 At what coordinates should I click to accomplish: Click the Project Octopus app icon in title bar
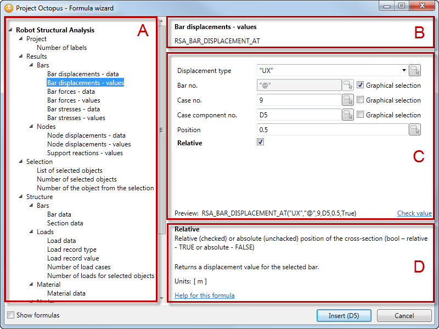point(9,8)
